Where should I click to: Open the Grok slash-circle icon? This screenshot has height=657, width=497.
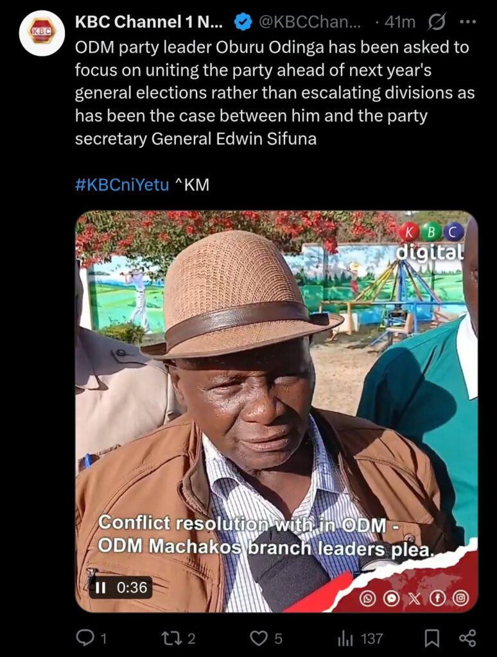436,22
